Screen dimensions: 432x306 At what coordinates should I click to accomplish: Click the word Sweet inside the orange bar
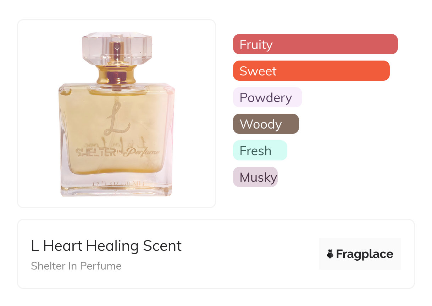(258, 71)
